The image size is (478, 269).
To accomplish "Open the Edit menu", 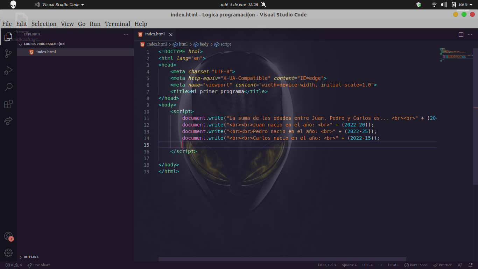I will pyautogui.click(x=21, y=24).
